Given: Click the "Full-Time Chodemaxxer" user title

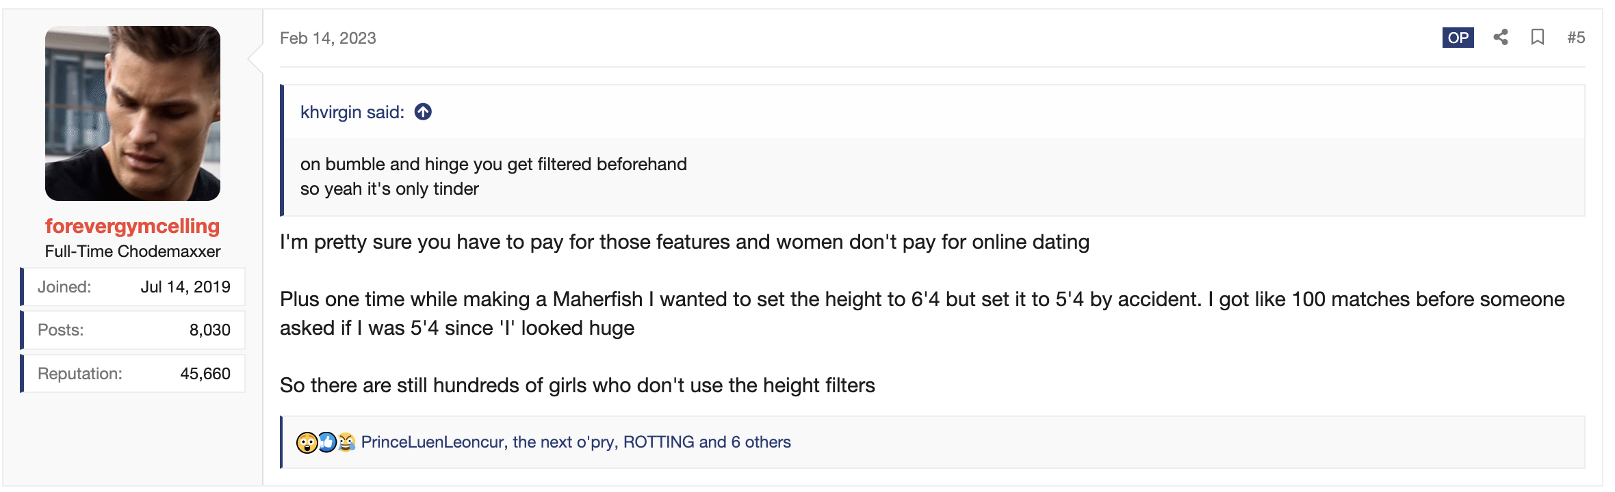Looking at the screenshot, I should [x=133, y=251].
